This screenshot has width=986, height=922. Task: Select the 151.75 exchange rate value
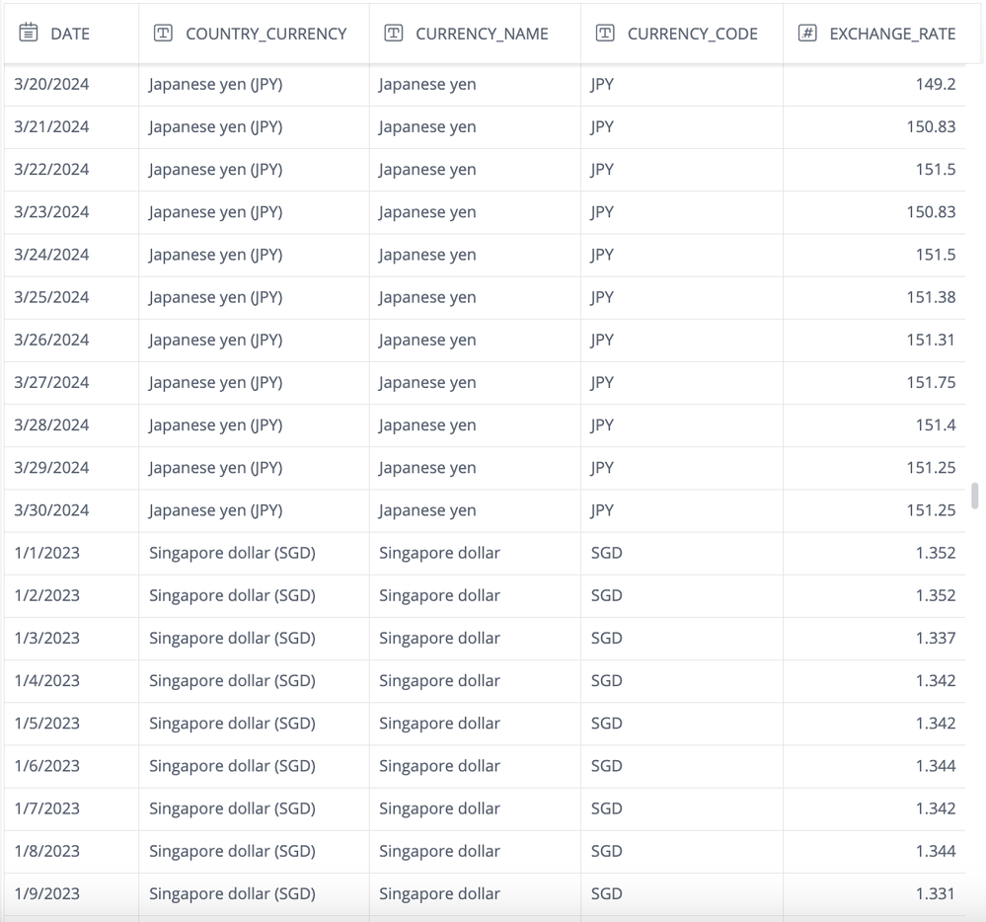coord(931,383)
